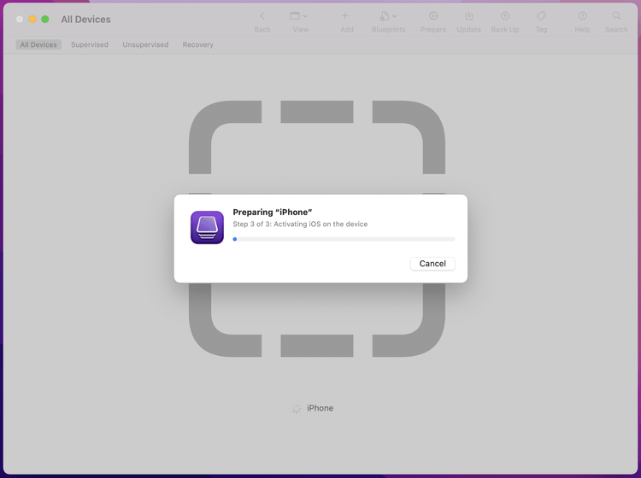Click the Back Up toolbar icon

point(505,16)
